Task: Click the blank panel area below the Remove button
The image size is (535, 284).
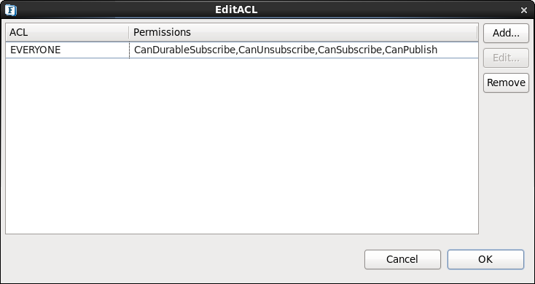Action: [506, 164]
